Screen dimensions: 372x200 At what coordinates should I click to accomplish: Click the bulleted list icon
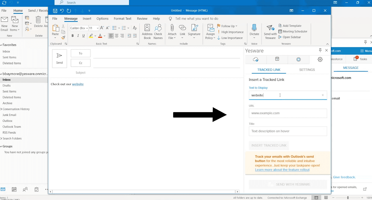(x=115, y=28)
